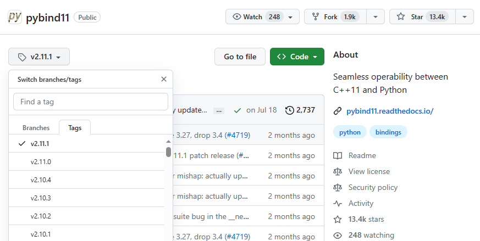Open the Readme link
The image size is (480, 241).
362,155
